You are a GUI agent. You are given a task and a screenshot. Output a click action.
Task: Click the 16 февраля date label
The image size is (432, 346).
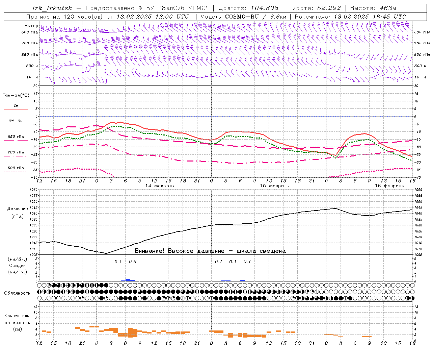389,186
